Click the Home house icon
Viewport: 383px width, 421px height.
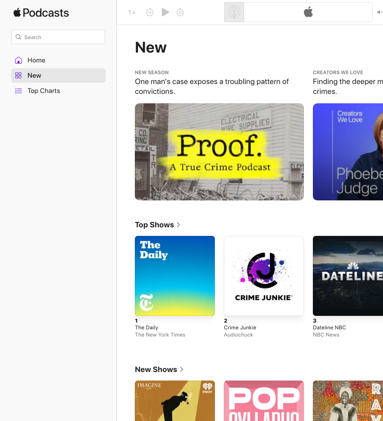point(18,60)
